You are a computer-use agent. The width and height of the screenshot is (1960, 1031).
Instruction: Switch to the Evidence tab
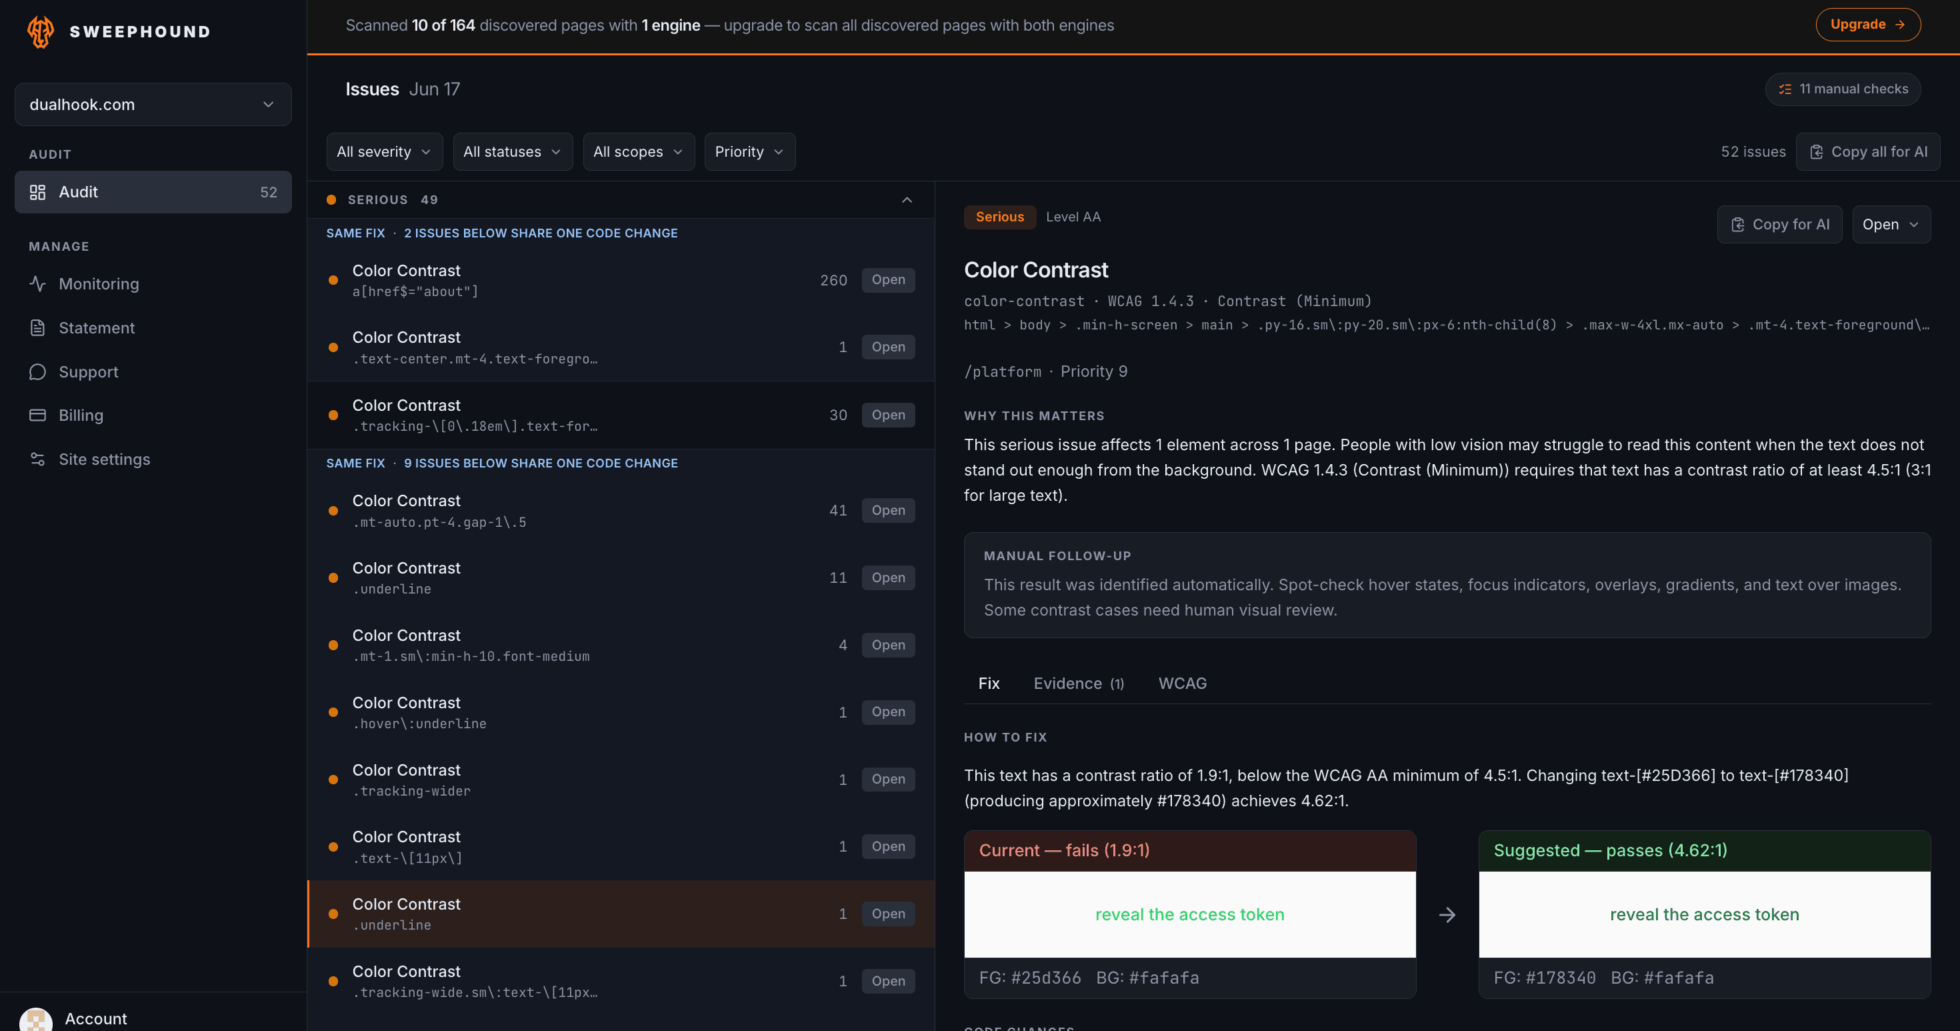pos(1078,684)
